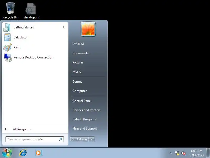Launch Windows Media Player from taskbar
Viewport: 210px width, 158px height.
pos(39,153)
